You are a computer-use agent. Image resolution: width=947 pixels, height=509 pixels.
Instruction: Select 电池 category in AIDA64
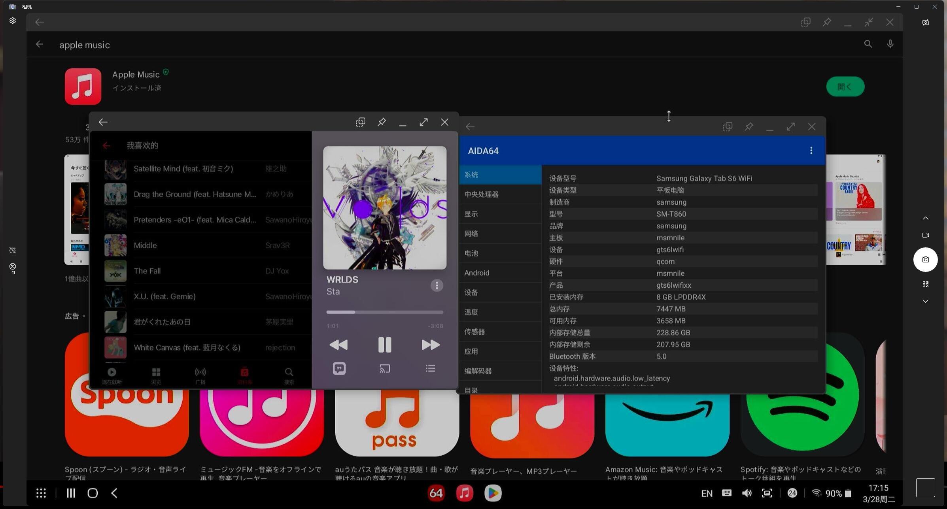click(x=500, y=253)
